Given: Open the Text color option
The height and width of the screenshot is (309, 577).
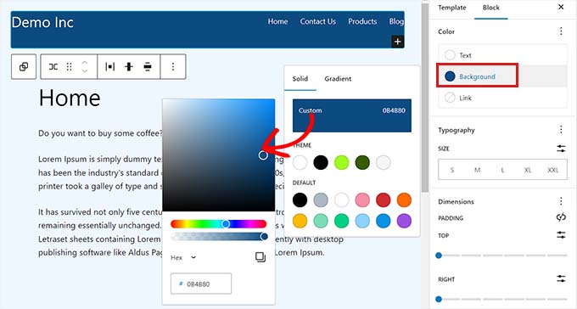Looking at the screenshot, I should 502,55.
